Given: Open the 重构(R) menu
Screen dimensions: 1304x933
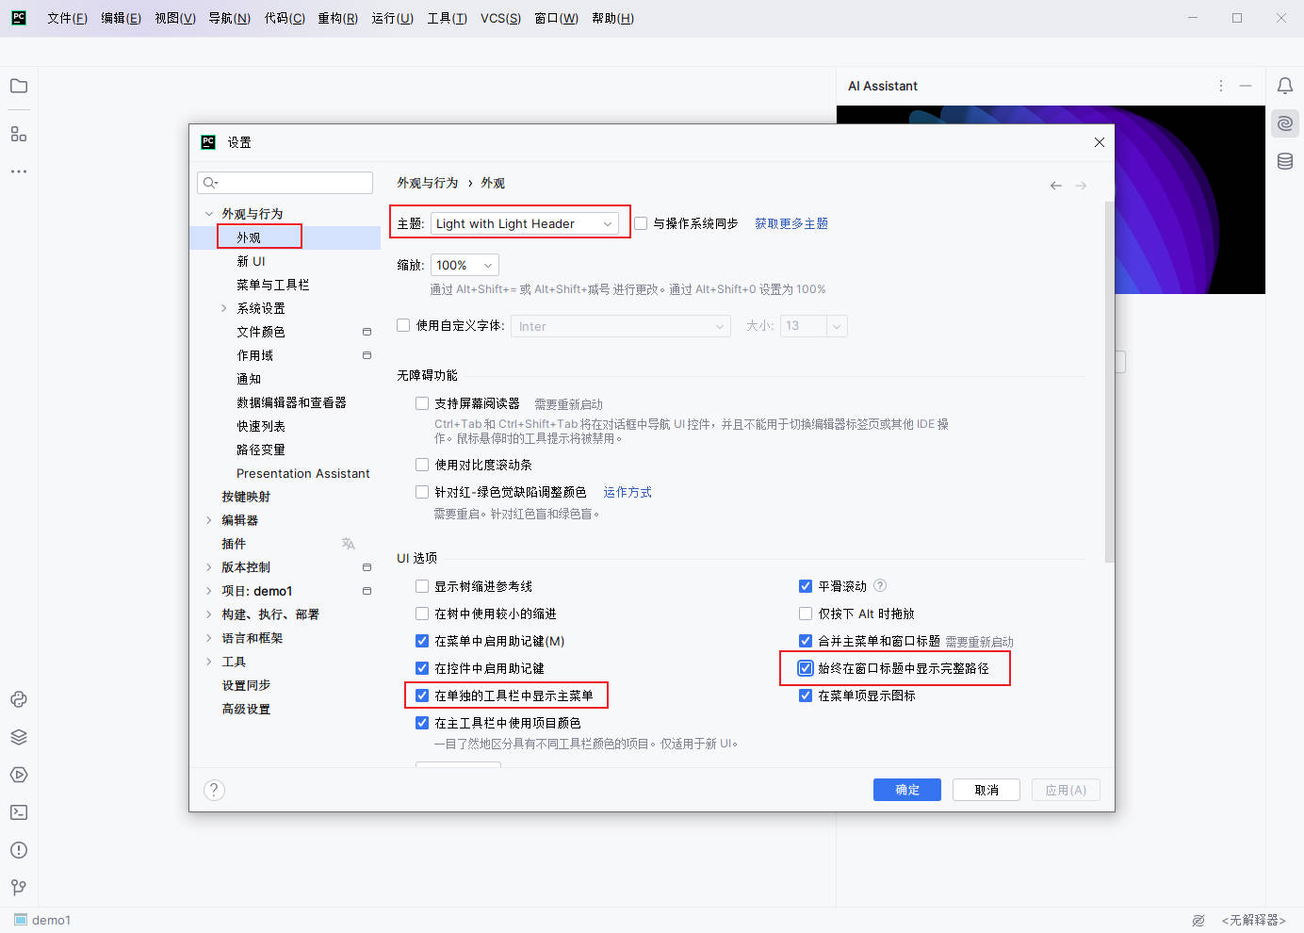Looking at the screenshot, I should [337, 18].
